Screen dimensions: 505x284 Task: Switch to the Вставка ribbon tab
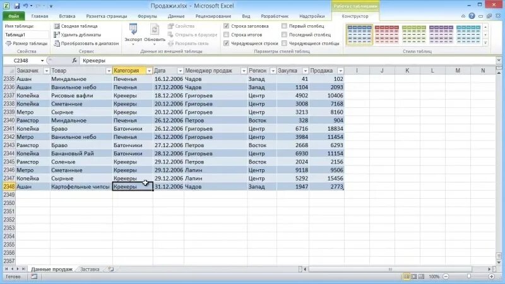(67, 16)
